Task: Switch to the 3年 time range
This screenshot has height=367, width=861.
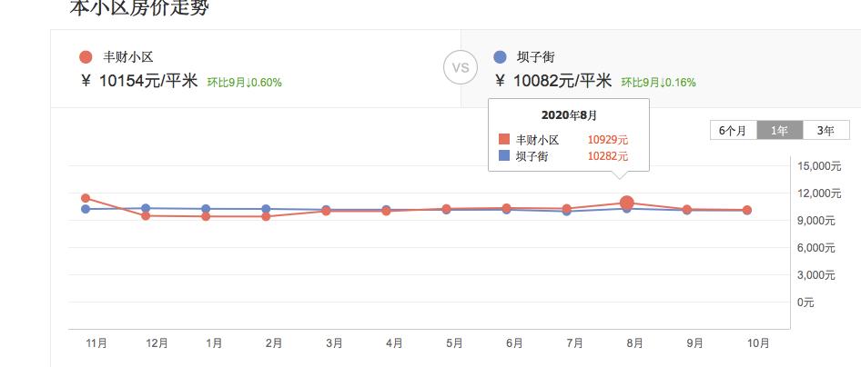Action: tap(826, 130)
